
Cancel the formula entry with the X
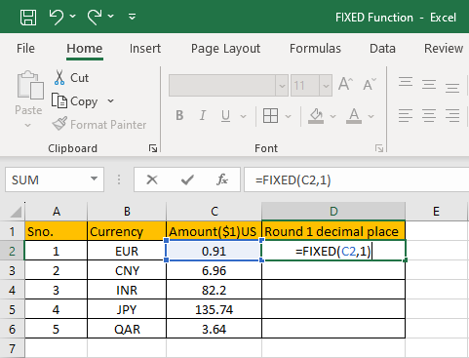[152, 179]
